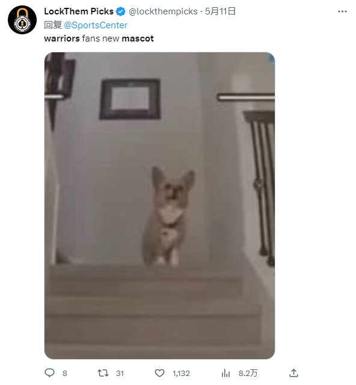Image resolution: width=356 pixels, height=385 pixels.
Task: Click the 回复 reply-to label
Action: click(53, 25)
